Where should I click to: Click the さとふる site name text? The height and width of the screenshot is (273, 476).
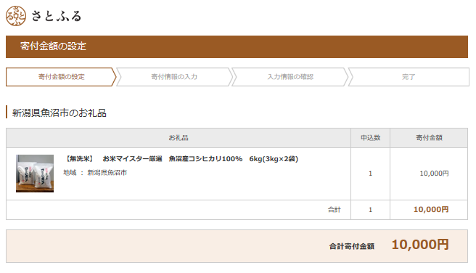(57, 16)
